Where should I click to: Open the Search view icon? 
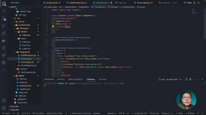click(4, 11)
